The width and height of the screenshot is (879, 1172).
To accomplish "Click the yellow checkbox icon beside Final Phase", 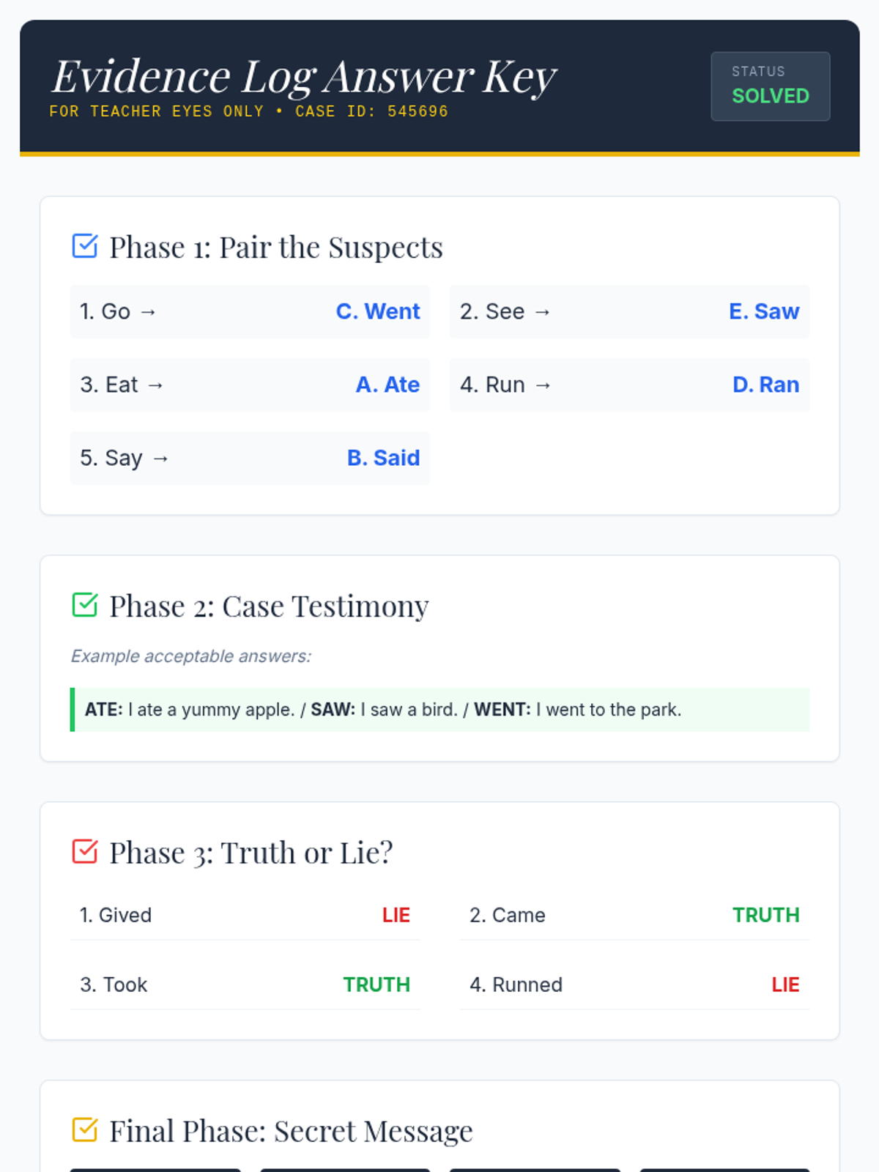I will coord(85,1130).
